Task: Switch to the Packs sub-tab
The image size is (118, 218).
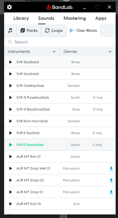Action: pyautogui.click(x=29, y=30)
